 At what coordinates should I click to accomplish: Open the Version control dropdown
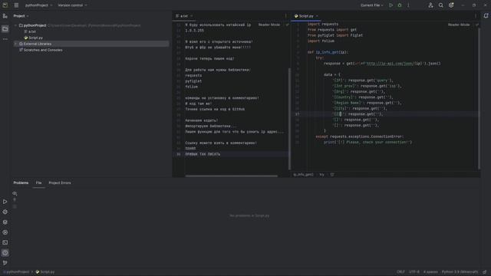tap(72, 5)
